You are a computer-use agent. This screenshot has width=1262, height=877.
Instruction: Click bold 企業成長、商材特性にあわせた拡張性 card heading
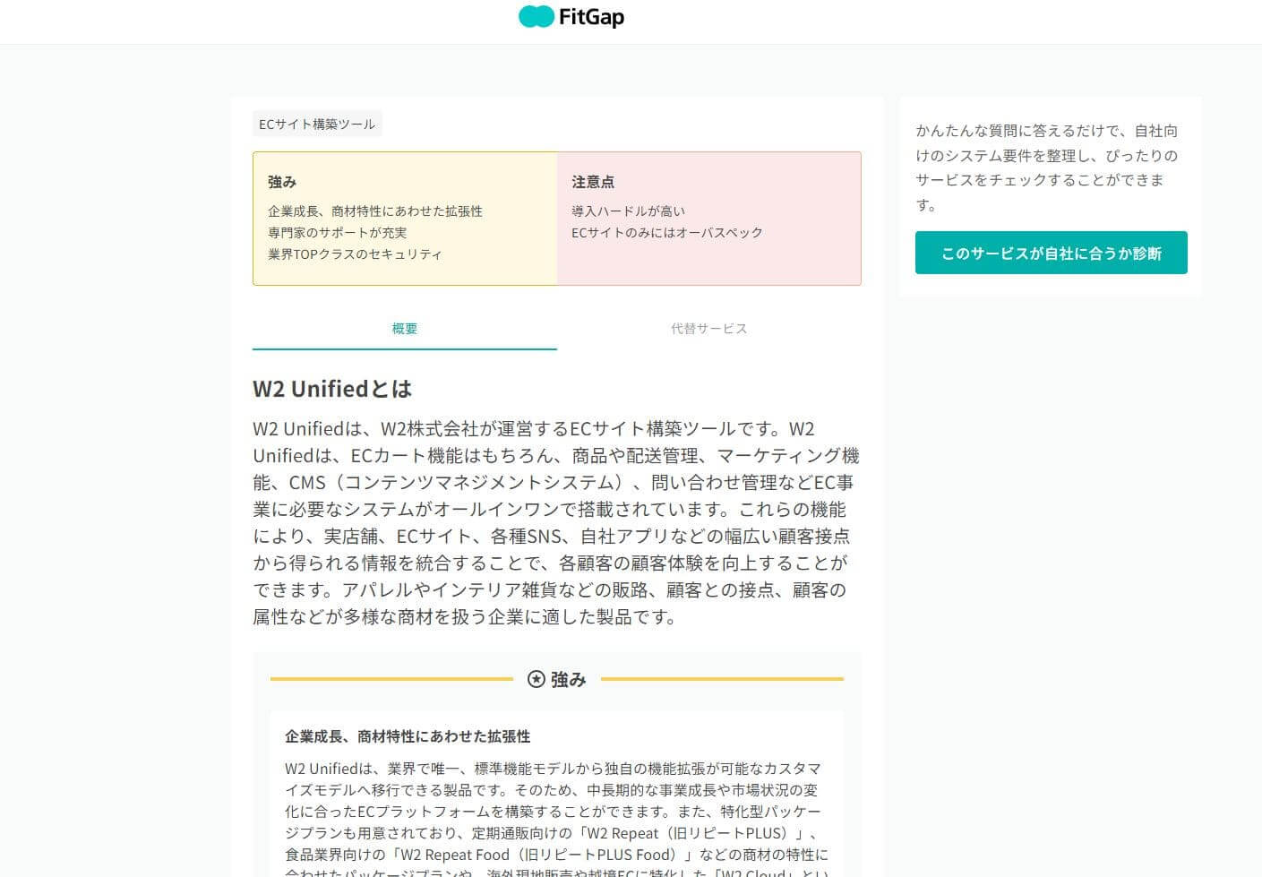click(408, 736)
